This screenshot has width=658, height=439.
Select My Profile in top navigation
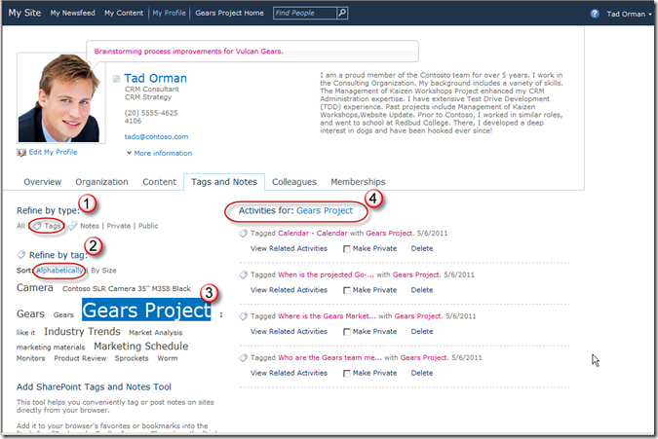pyautogui.click(x=169, y=13)
